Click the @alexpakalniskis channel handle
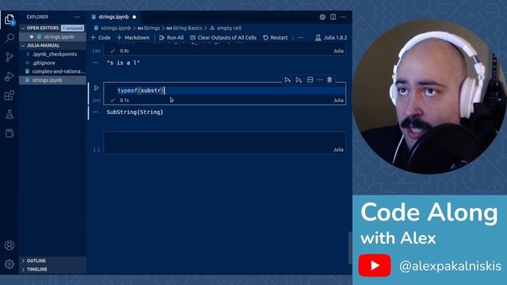This screenshot has width=507, height=285. [450, 266]
